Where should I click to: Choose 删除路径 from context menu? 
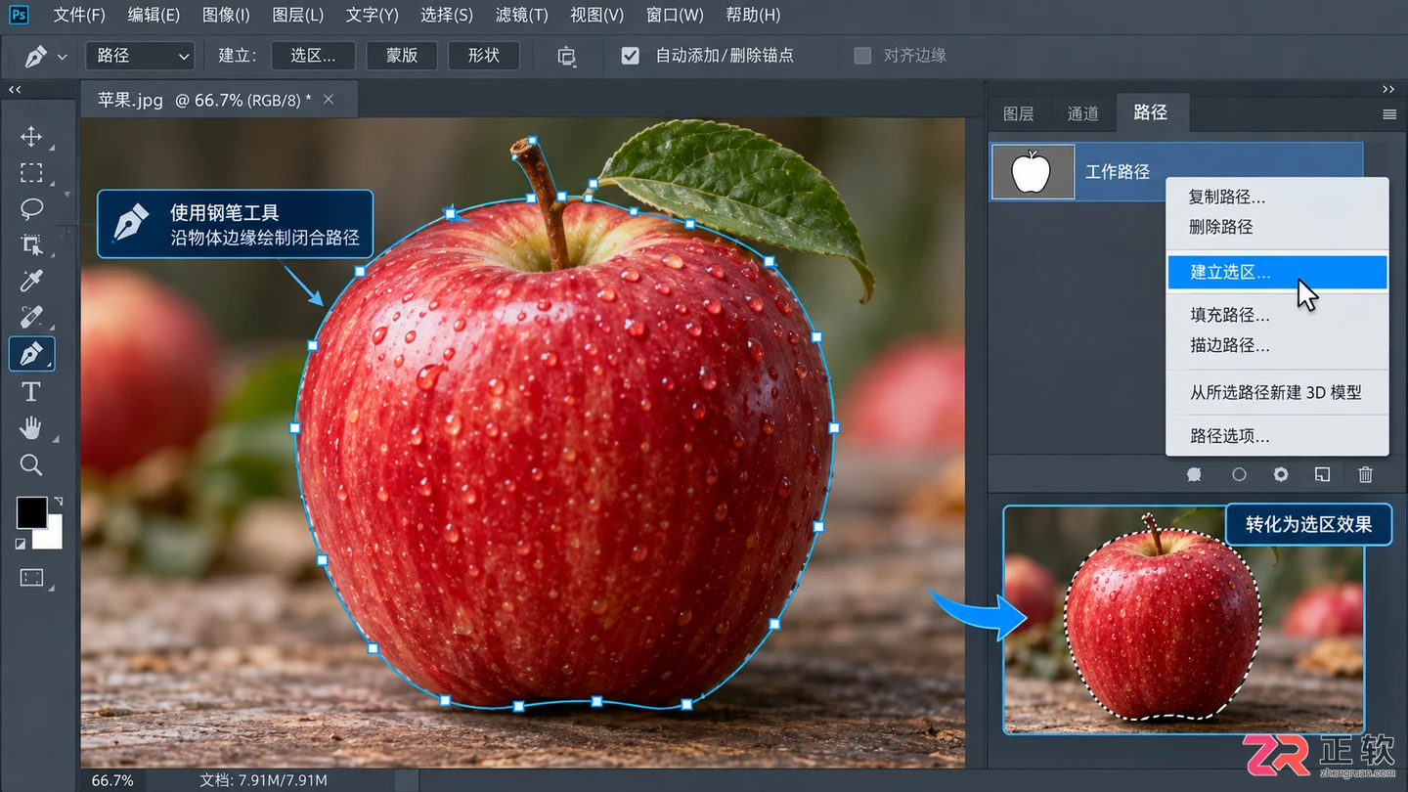(1277, 227)
